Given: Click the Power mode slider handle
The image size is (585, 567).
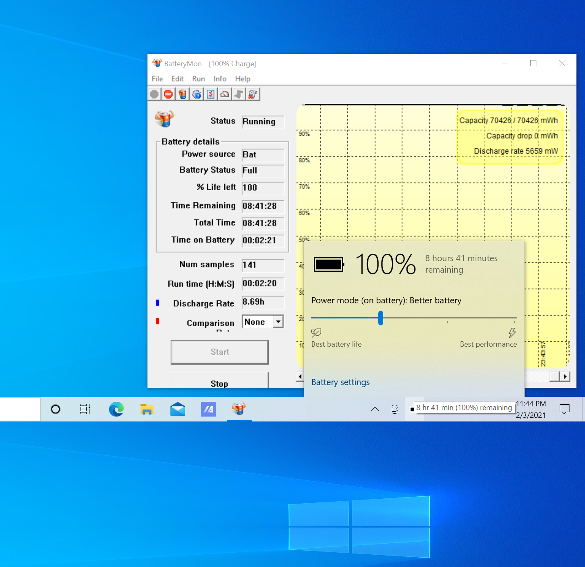Looking at the screenshot, I should coord(381,318).
